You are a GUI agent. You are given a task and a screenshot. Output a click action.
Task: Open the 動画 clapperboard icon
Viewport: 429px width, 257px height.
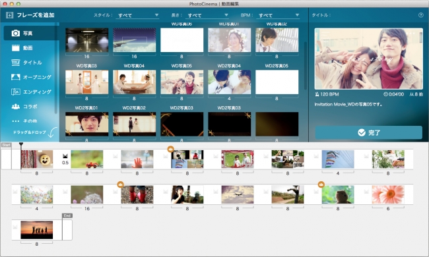click(x=16, y=48)
